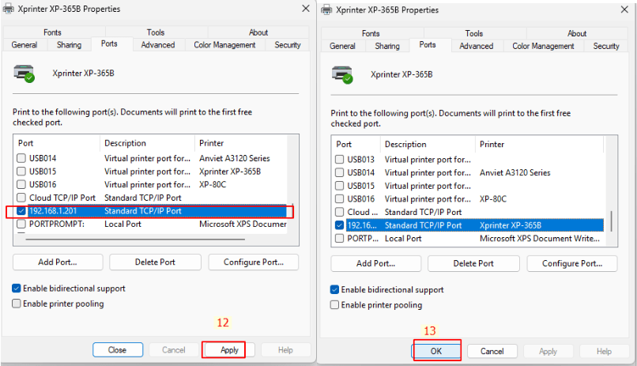
Task: Open the Fonts tab in the left dialog
Action: tap(52, 32)
